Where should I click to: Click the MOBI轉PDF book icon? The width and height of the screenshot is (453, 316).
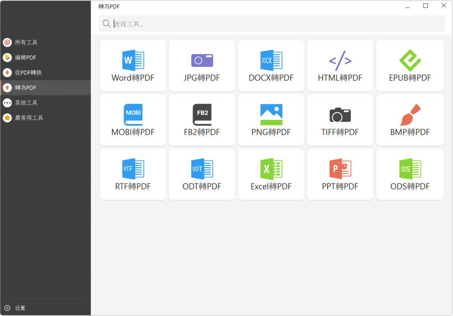point(133,114)
